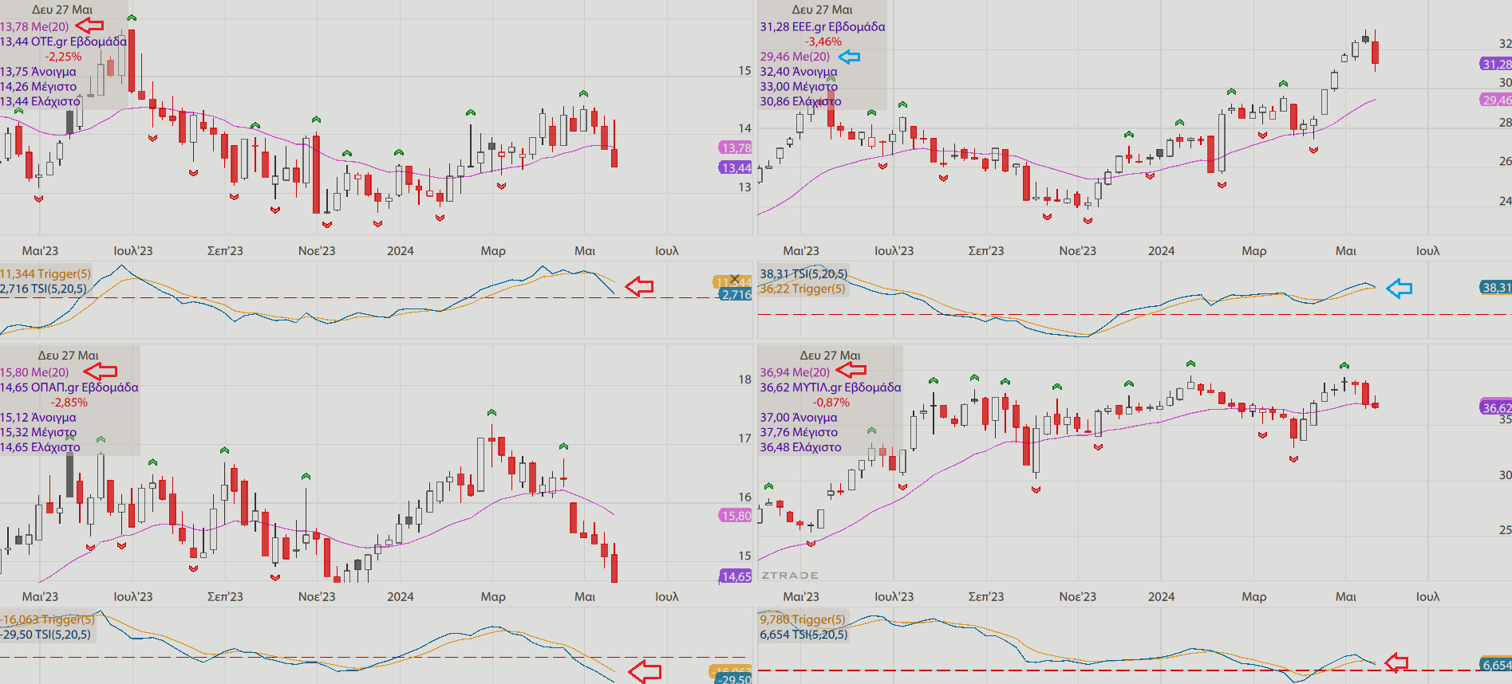
Task: Select the '6,654 TSI(5,20,5)' indicator label
Action: 803,635
